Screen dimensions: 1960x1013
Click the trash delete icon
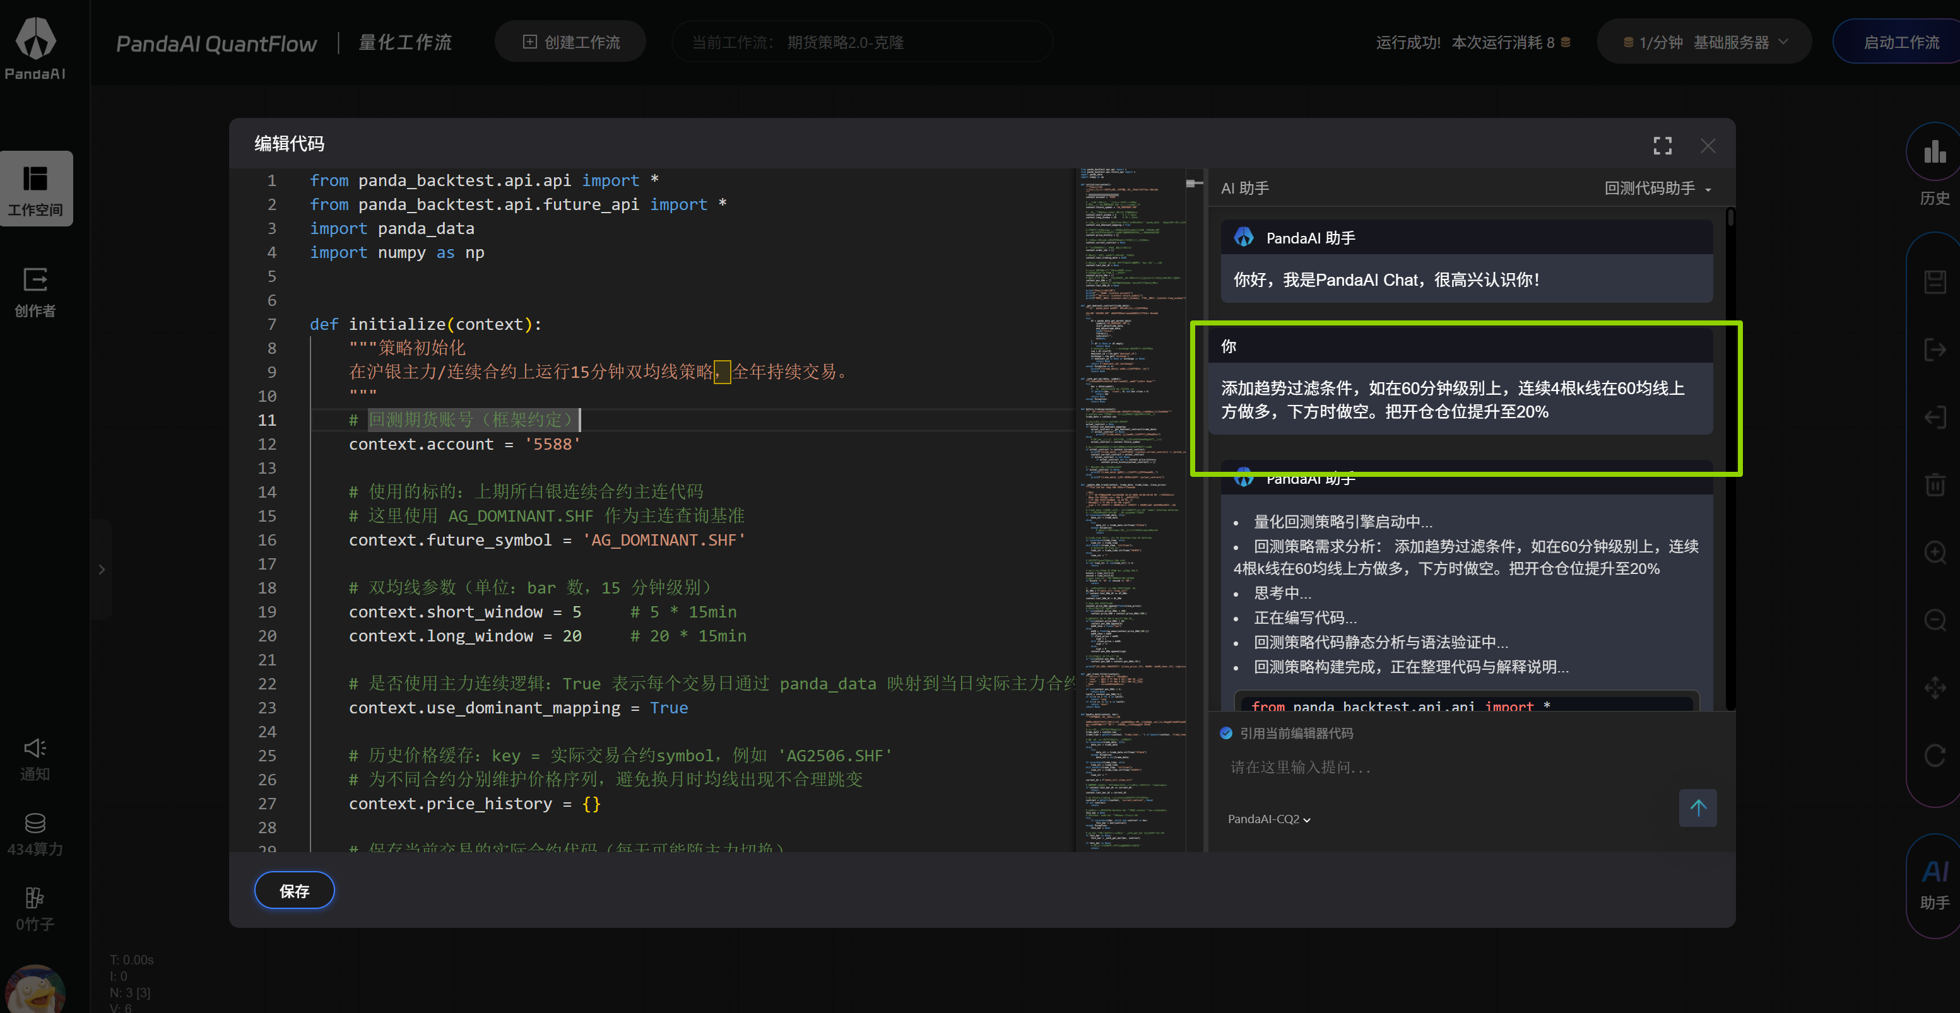(x=1935, y=484)
